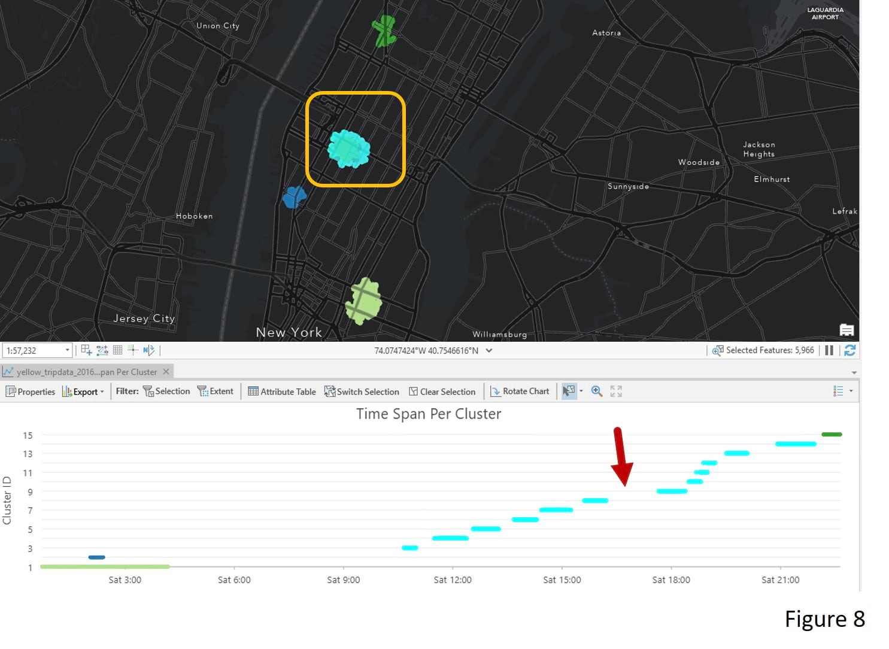Click light green cluster polygon on map
This screenshot has height=649, width=889.
[363, 301]
